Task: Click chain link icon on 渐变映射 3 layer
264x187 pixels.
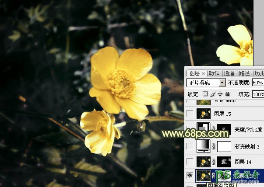Action: [x=214, y=146]
